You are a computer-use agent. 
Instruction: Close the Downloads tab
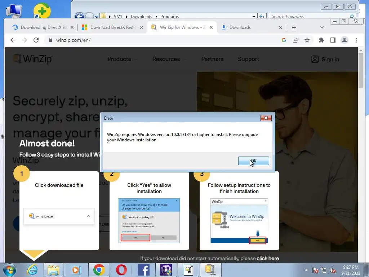(280, 27)
